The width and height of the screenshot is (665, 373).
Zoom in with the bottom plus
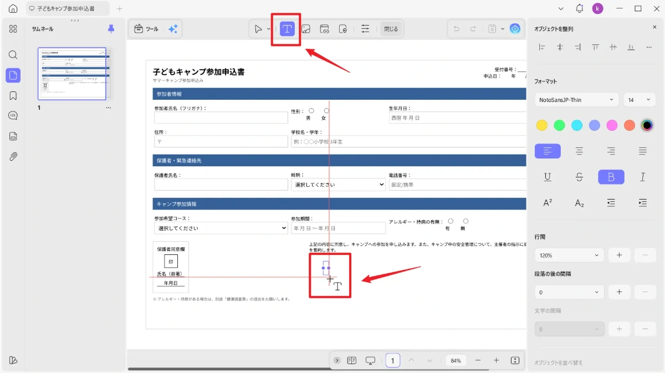coord(497,360)
